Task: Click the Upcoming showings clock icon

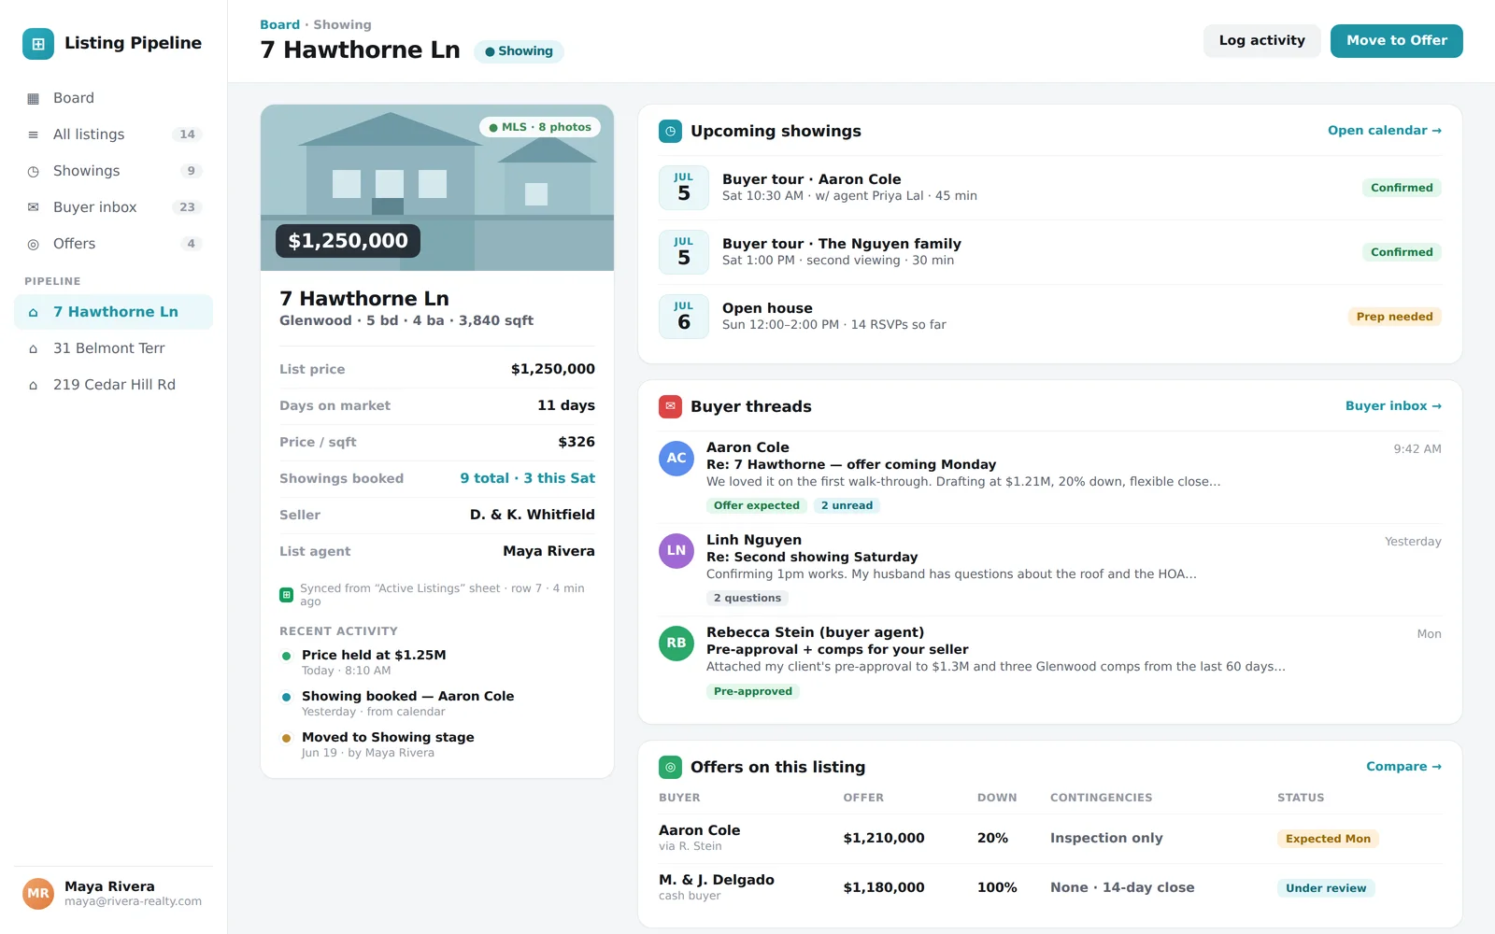Action: (x=670, y=131)
